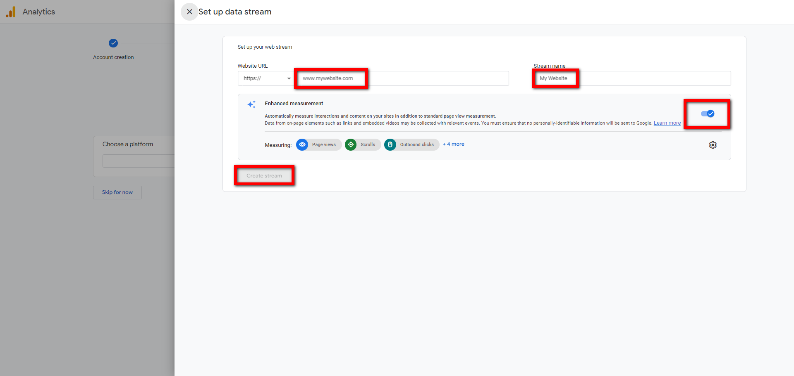
Task: Select the Page views measurement icon
Action: pos(302,144)
